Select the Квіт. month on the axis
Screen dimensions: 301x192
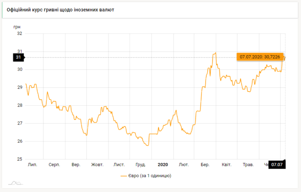pyautogui.click(x=226, y=165)
